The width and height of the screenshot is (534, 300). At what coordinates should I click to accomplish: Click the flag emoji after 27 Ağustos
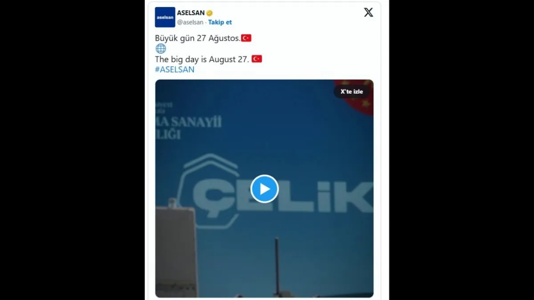(x=246, y=38)
